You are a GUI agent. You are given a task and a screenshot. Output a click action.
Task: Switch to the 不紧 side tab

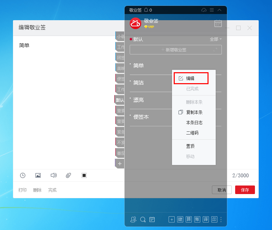(120, 142)
